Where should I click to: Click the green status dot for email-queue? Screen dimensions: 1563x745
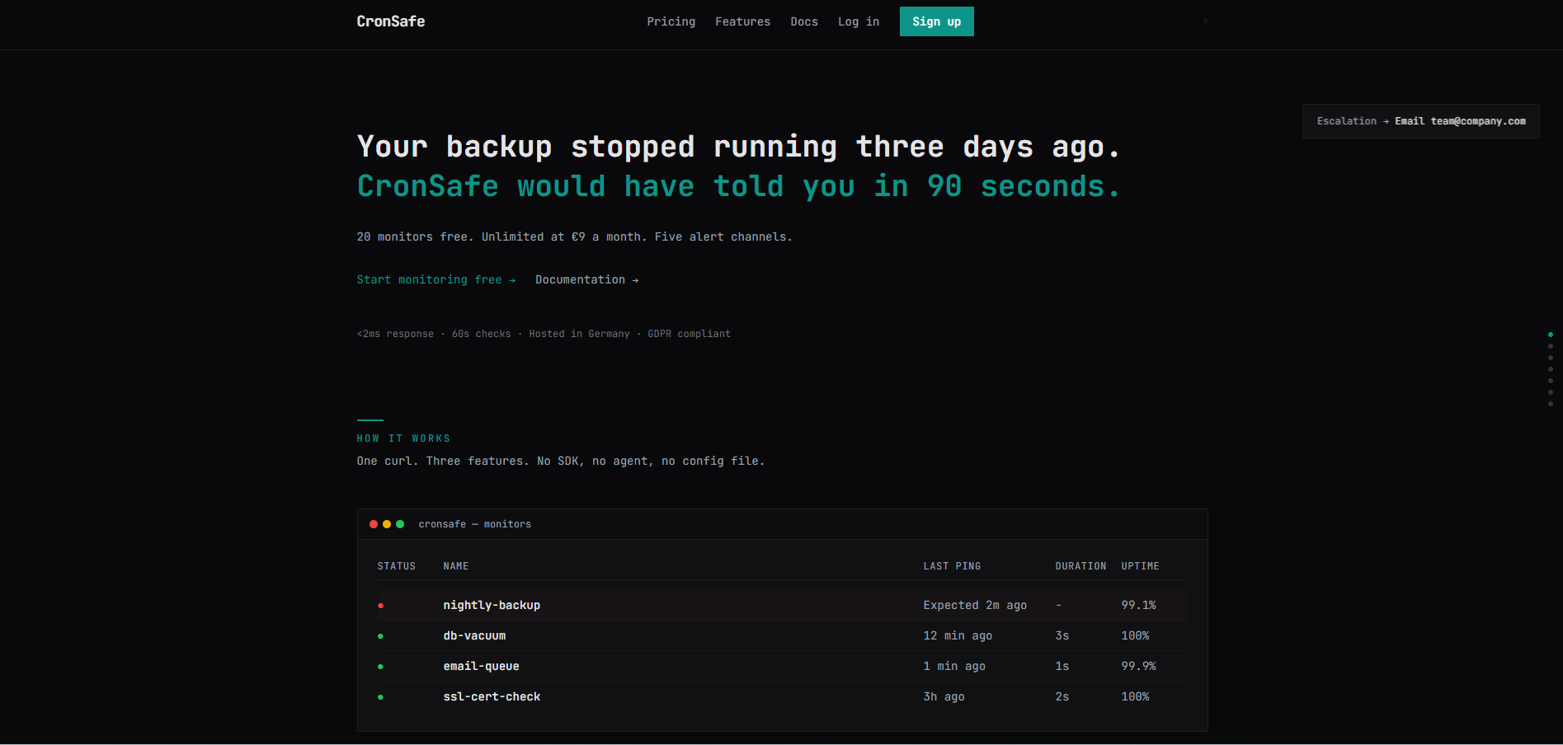[x=380, y=667]
